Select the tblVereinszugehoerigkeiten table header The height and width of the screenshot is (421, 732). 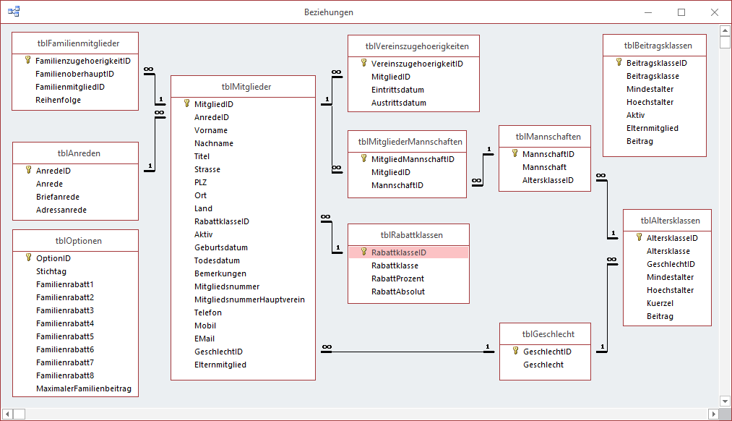click(413, 46)
